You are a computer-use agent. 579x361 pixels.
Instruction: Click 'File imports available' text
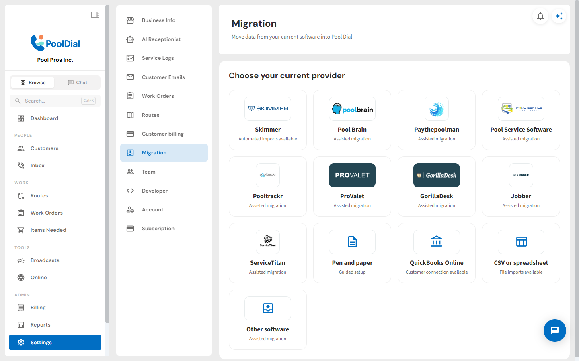pyautogui.click(x=521, y=272)
